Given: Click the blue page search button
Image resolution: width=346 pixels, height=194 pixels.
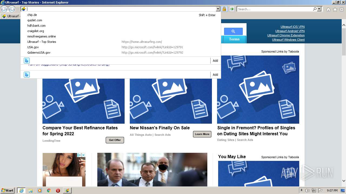Looking at the screenshot, I should 233,31.
